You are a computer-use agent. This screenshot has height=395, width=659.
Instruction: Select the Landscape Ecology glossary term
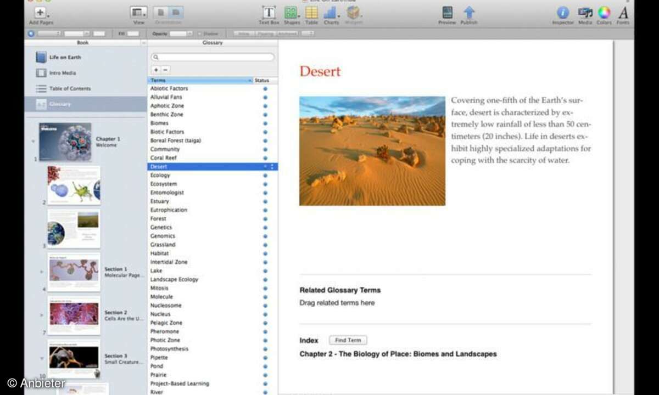point(174,279)
